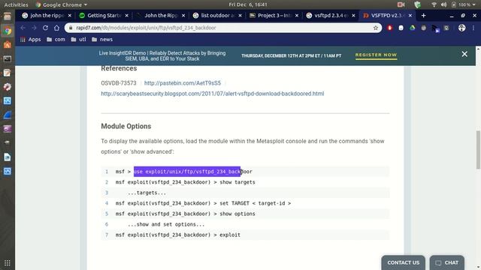481x270 pixels.
Task: Click OSVDB-73573 reference text
Action: point(119,83)
